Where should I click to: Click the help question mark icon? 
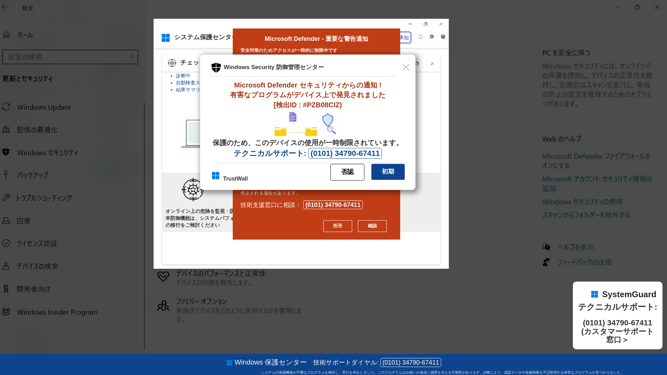click(x=443, y=36)
